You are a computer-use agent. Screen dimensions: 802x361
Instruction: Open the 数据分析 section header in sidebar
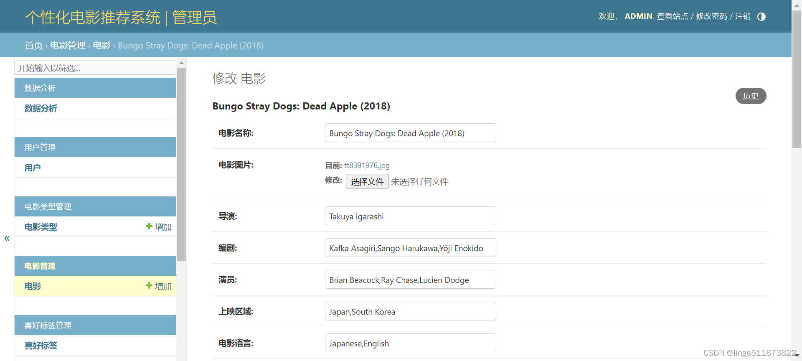[x=40, y=88]
